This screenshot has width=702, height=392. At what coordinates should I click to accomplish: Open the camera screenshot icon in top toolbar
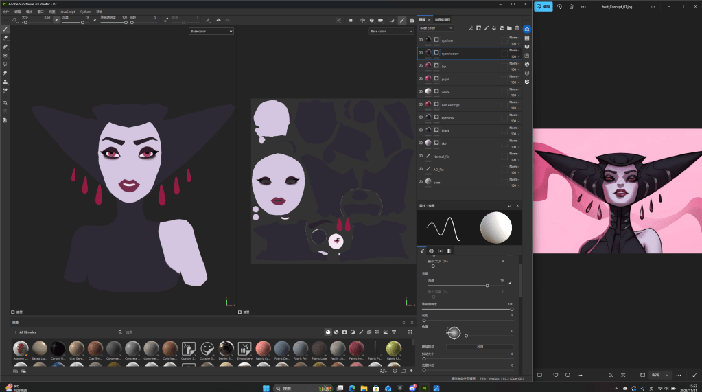click(x=412, y=20)
